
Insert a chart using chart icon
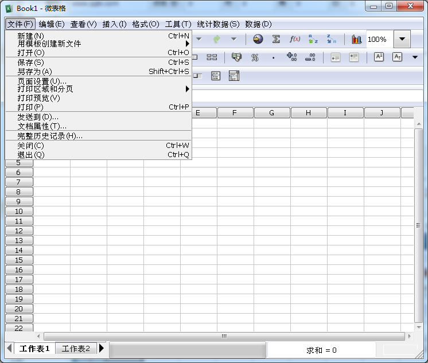357,39
